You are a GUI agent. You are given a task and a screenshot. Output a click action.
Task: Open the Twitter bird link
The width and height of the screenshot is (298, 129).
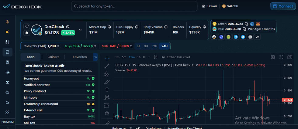click(243, 37)
